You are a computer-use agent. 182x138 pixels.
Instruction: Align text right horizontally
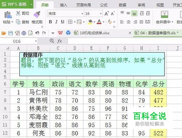pos(135,22)
